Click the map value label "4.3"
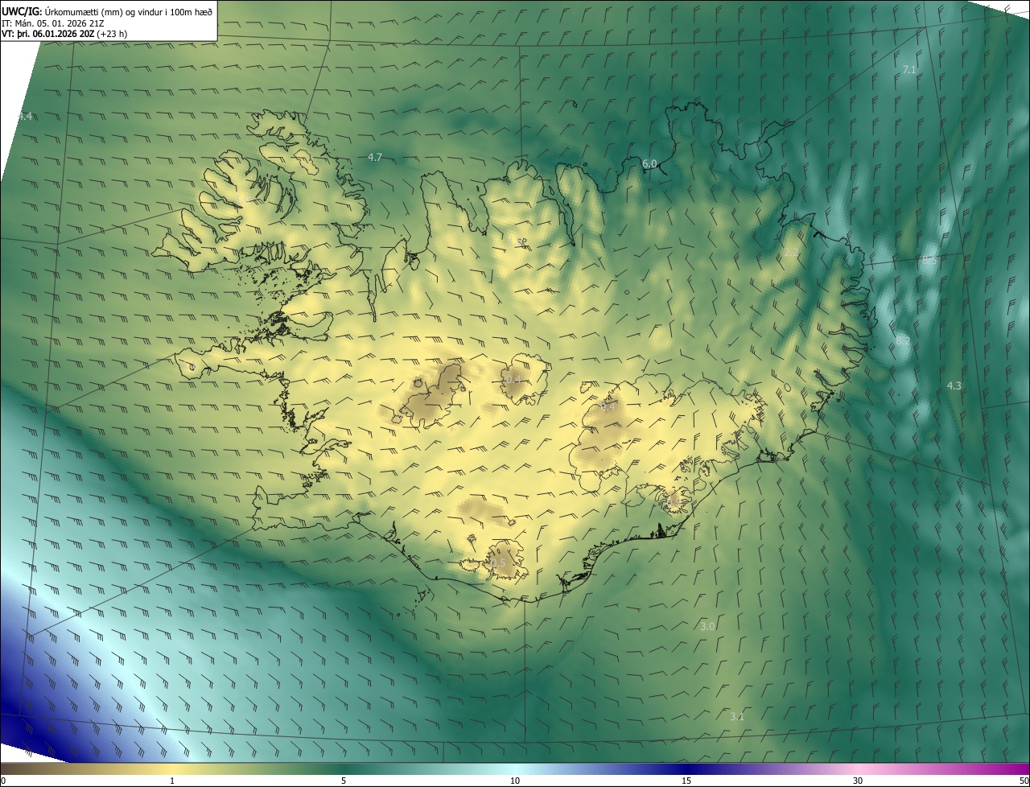This screenshot has width=1030, height=787. (x=954, y=386)
